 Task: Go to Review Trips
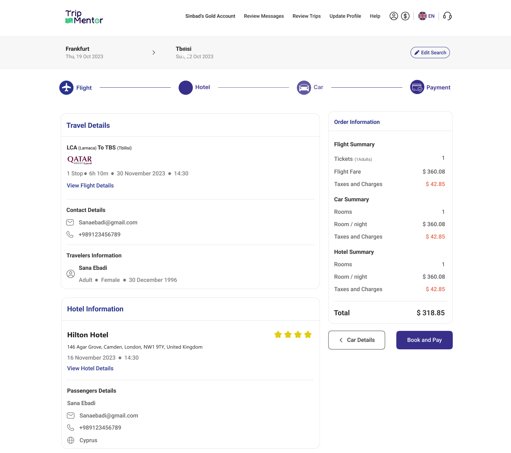(x=306, y=16)
